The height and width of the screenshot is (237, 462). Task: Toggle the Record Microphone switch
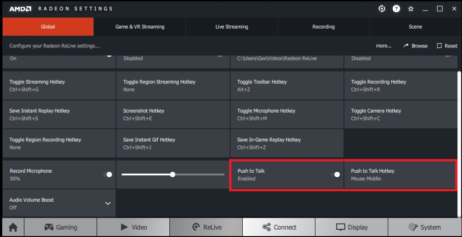pyautogui.click(x=108, y=174)
